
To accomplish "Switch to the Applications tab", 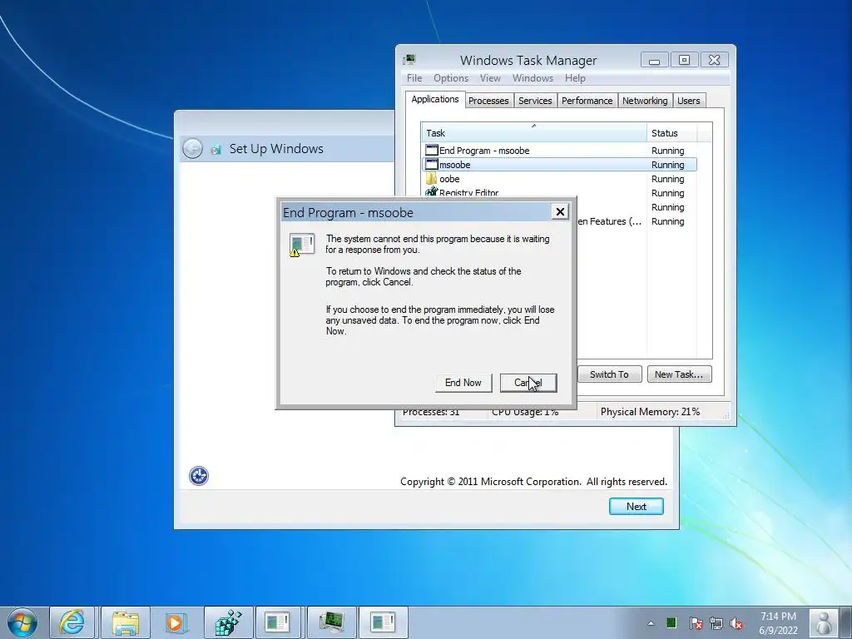I will click(434, 100).
